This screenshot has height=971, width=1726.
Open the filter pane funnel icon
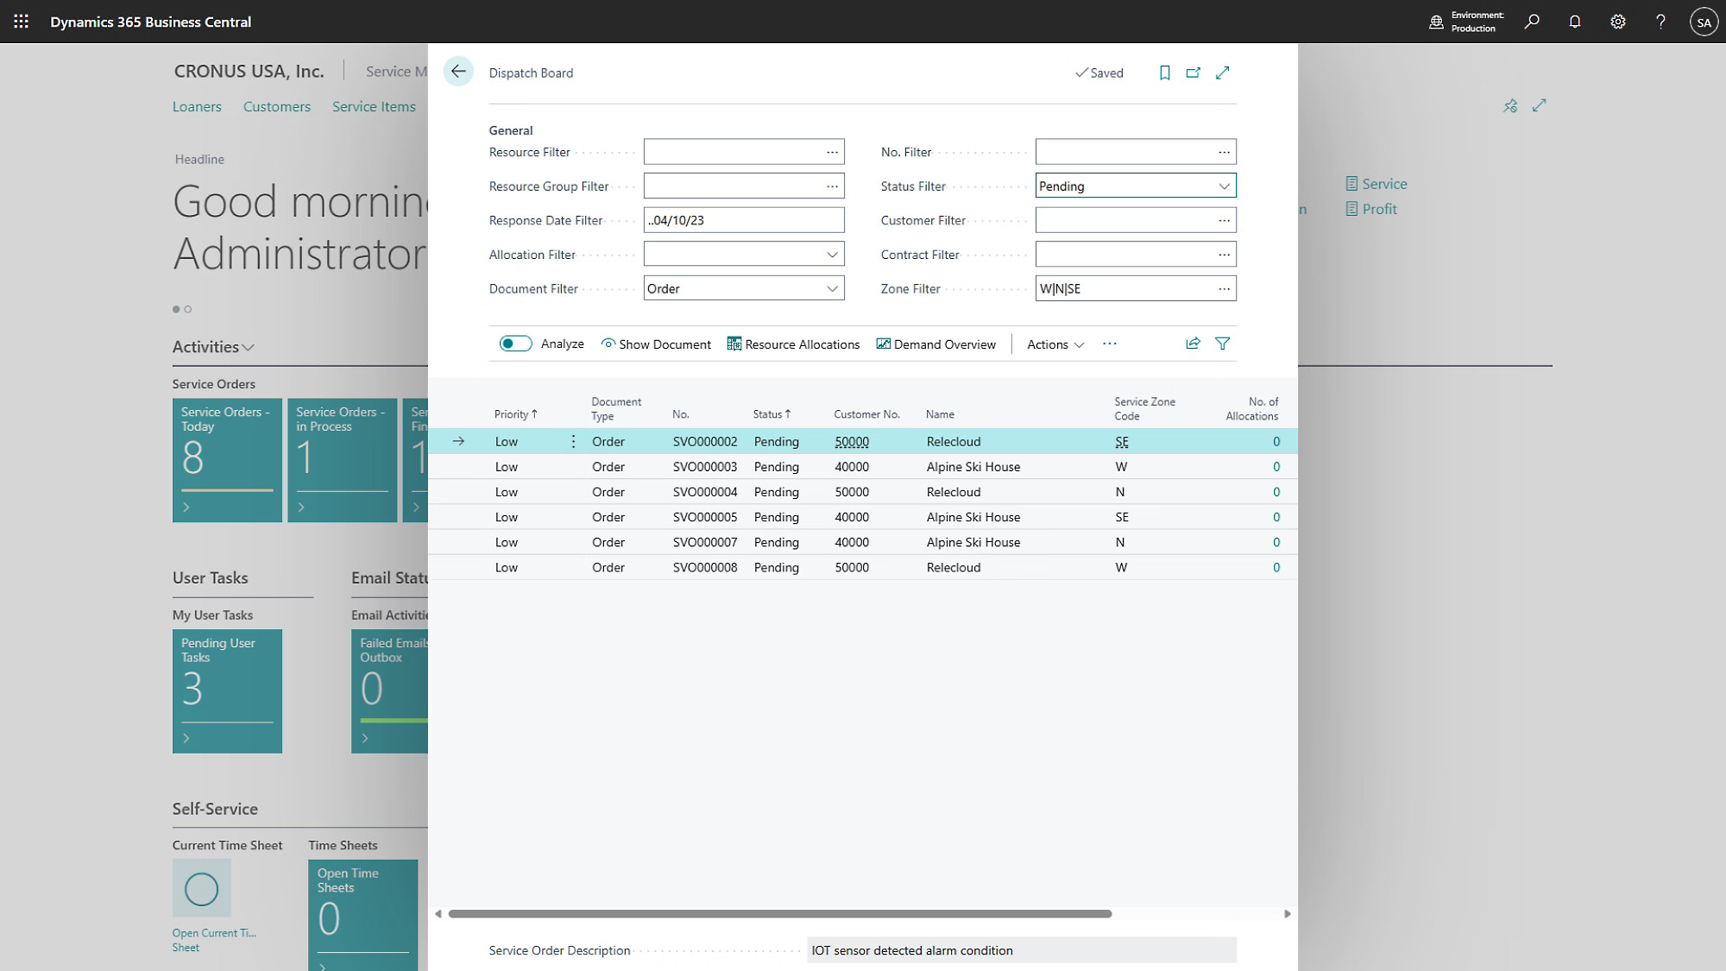(1222, 344)
